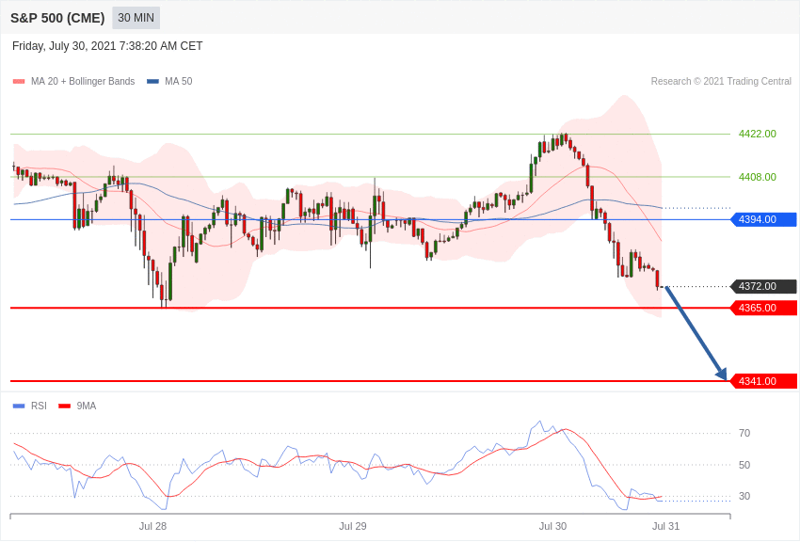
Task: Click the RSI 30 level label
Action: [744, 496]
